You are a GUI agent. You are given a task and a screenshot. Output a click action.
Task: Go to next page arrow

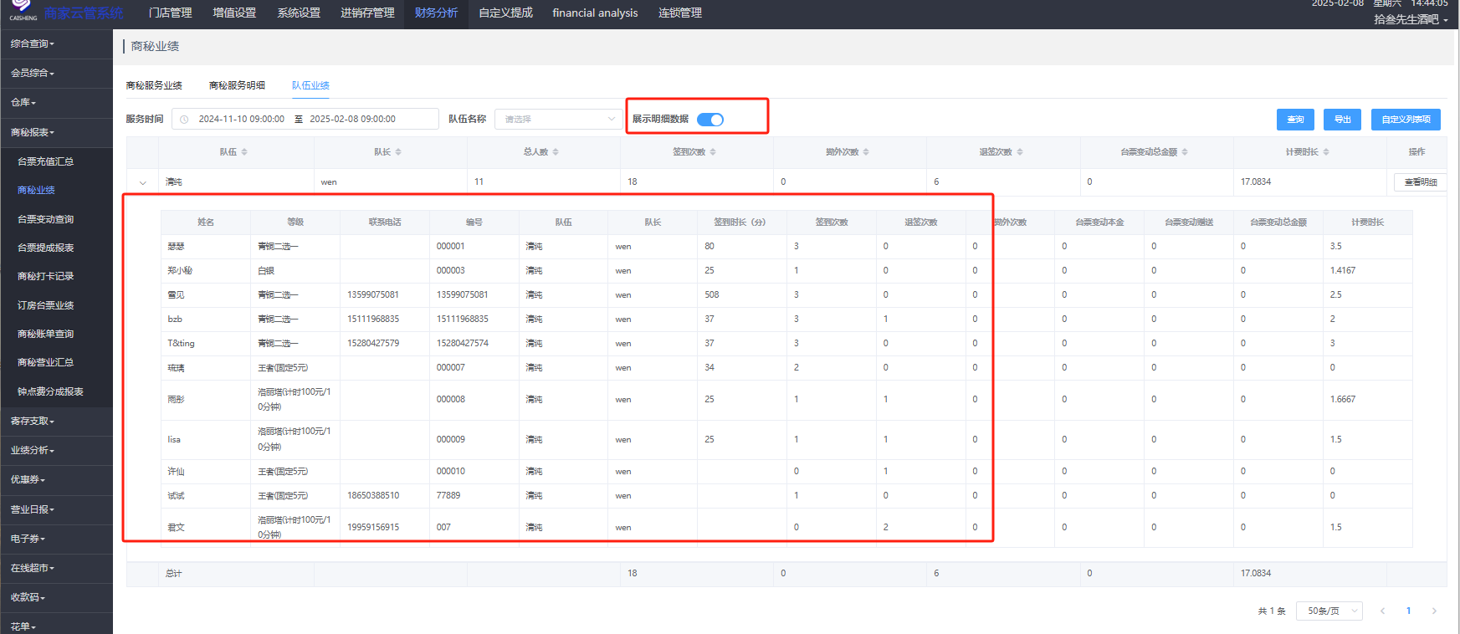coord(1434,611)
